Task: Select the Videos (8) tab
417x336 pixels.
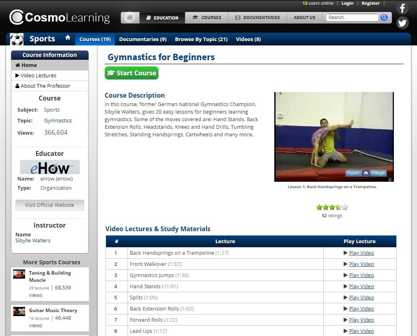Action: tap(248, 39)
